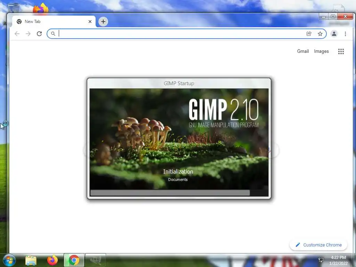Click the GIMP Startup title bar

pos(179,83)
